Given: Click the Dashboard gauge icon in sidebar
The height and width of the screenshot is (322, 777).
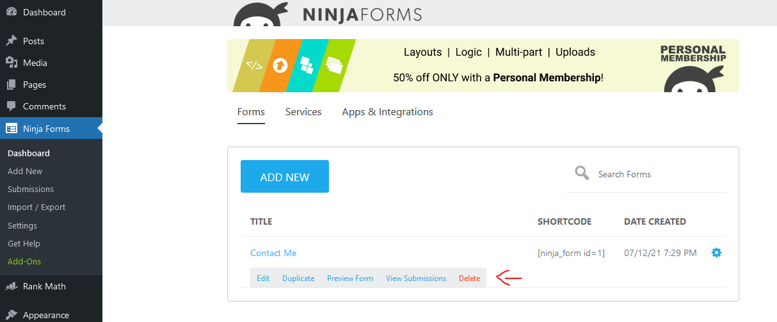Looking at the screenshot, I should 11,12.
